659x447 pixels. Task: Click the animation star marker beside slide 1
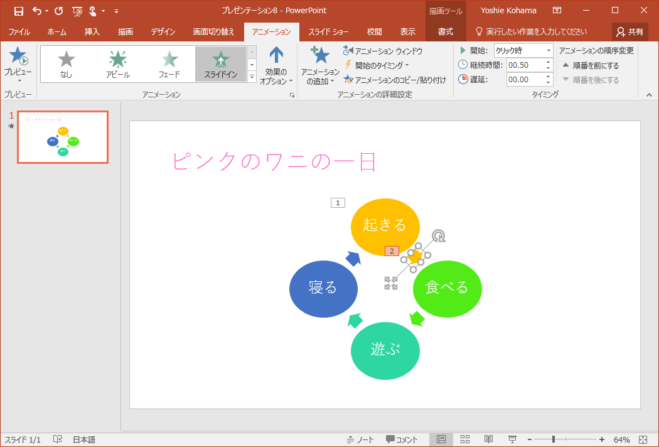(11, 126)
